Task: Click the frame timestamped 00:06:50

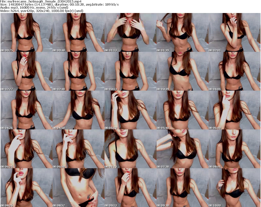Action: [x=78, y=149]
